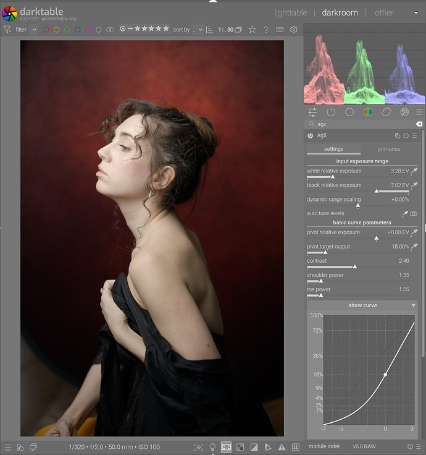Viewport: 426px width, 455px height.
Task: Pick black relative exposure with eyedropper
Action: [x=414, y=185]
